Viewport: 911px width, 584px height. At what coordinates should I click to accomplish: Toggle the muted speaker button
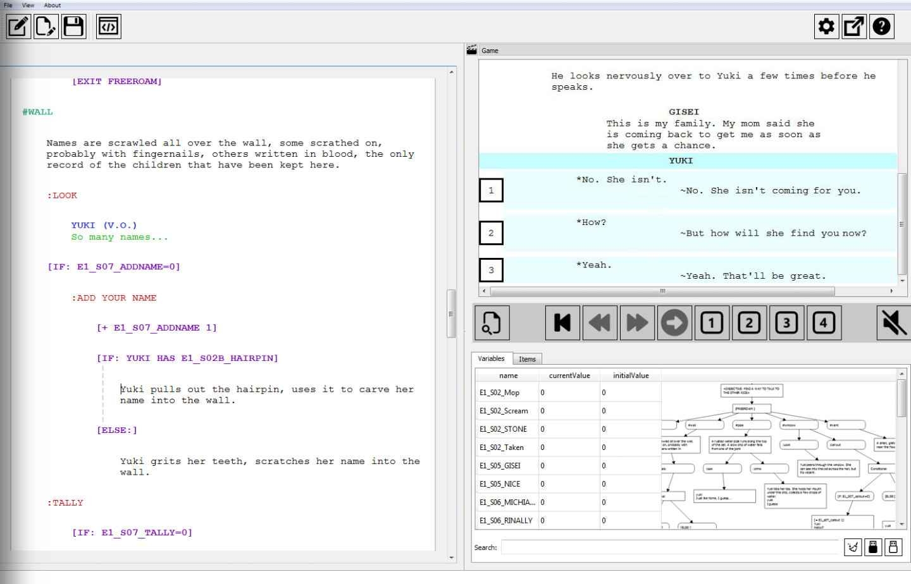[x=893, y=323]
